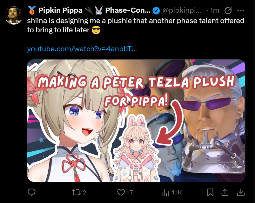The height and width of the screenshot is (203, 255).
Task: Click the 1.1K views count
Action: (x=177, y=193)
